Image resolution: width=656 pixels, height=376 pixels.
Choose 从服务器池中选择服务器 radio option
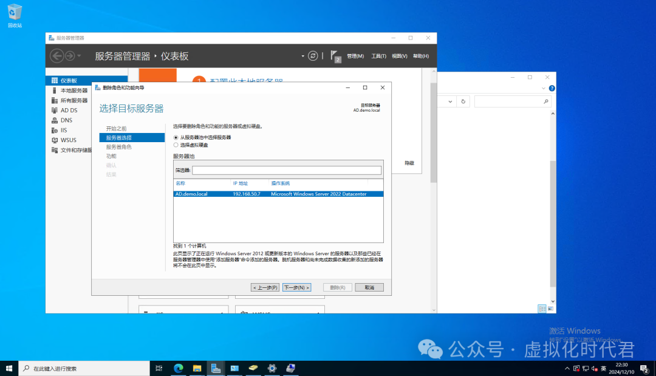[176, 137]
